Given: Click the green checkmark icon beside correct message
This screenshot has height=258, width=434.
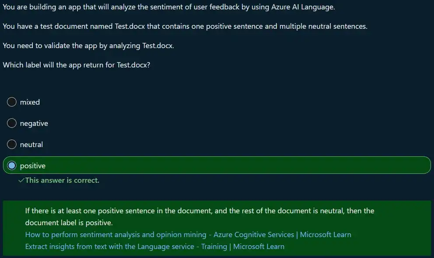Looking at the screenshot, I should pos(21,180).
